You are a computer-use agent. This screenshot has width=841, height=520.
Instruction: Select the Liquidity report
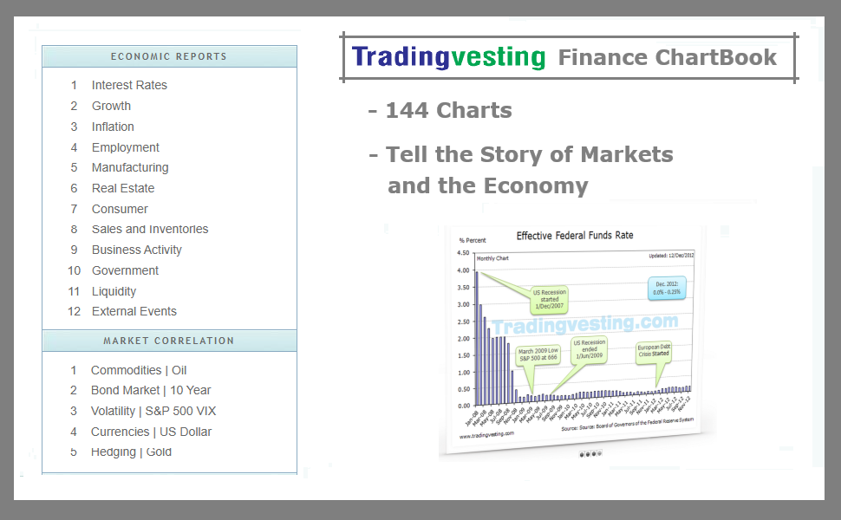114,291
